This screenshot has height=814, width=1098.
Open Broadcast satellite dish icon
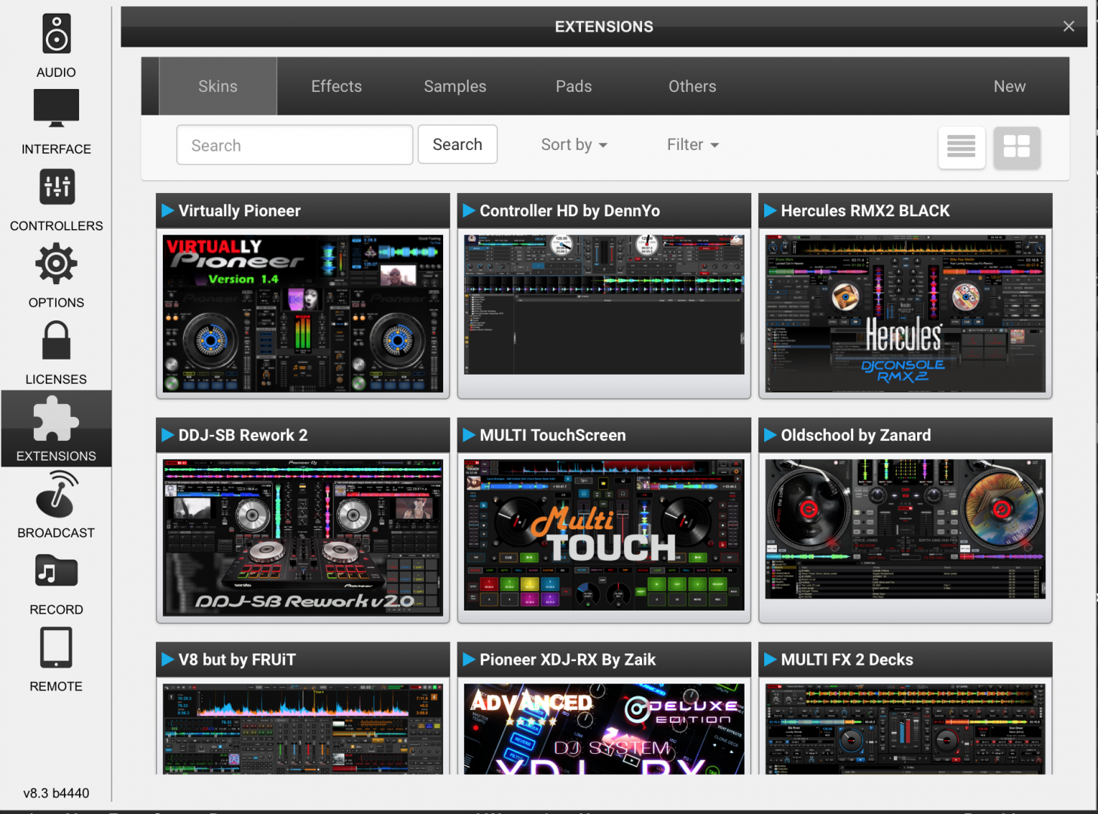tap(57, 494)
